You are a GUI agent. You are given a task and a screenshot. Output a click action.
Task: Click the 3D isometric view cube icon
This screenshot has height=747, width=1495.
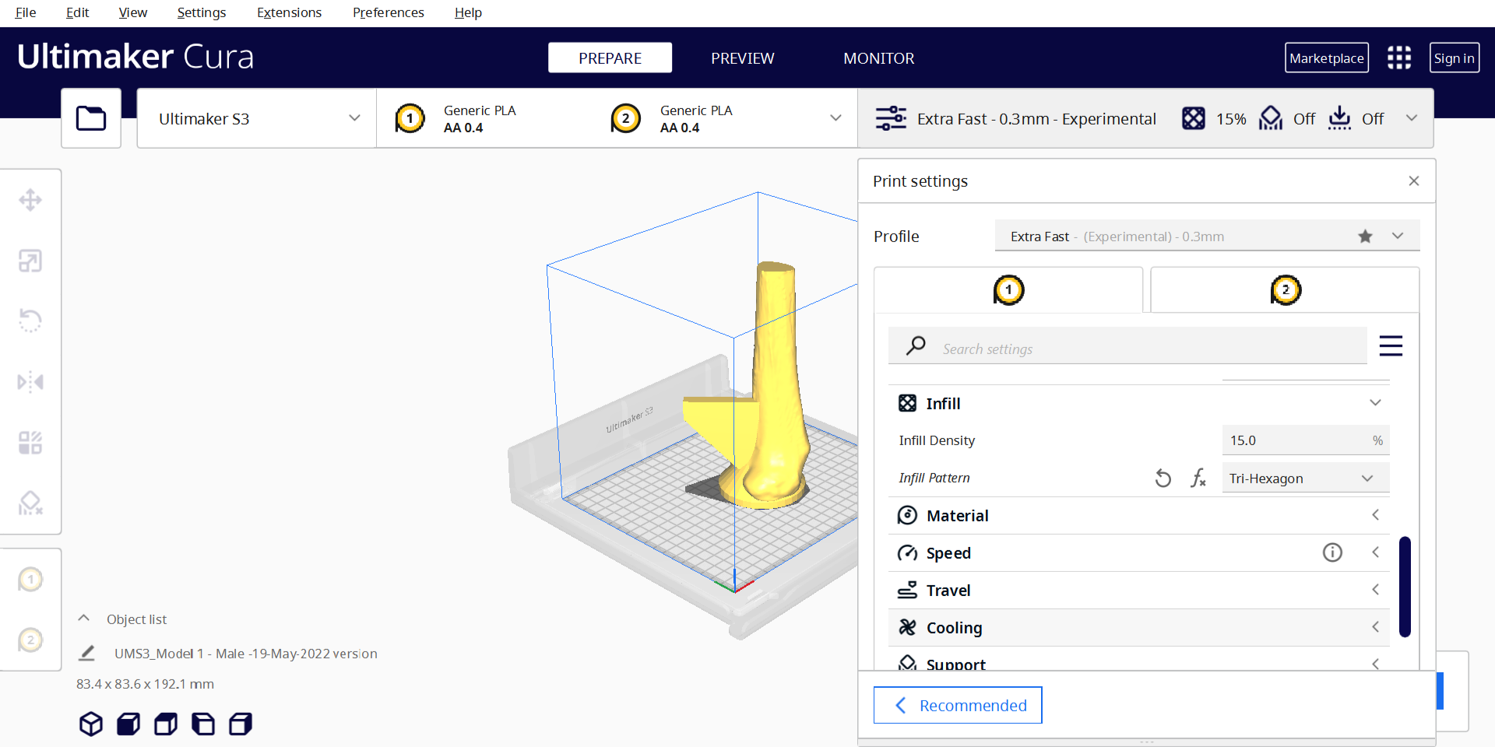coord(91,724)
